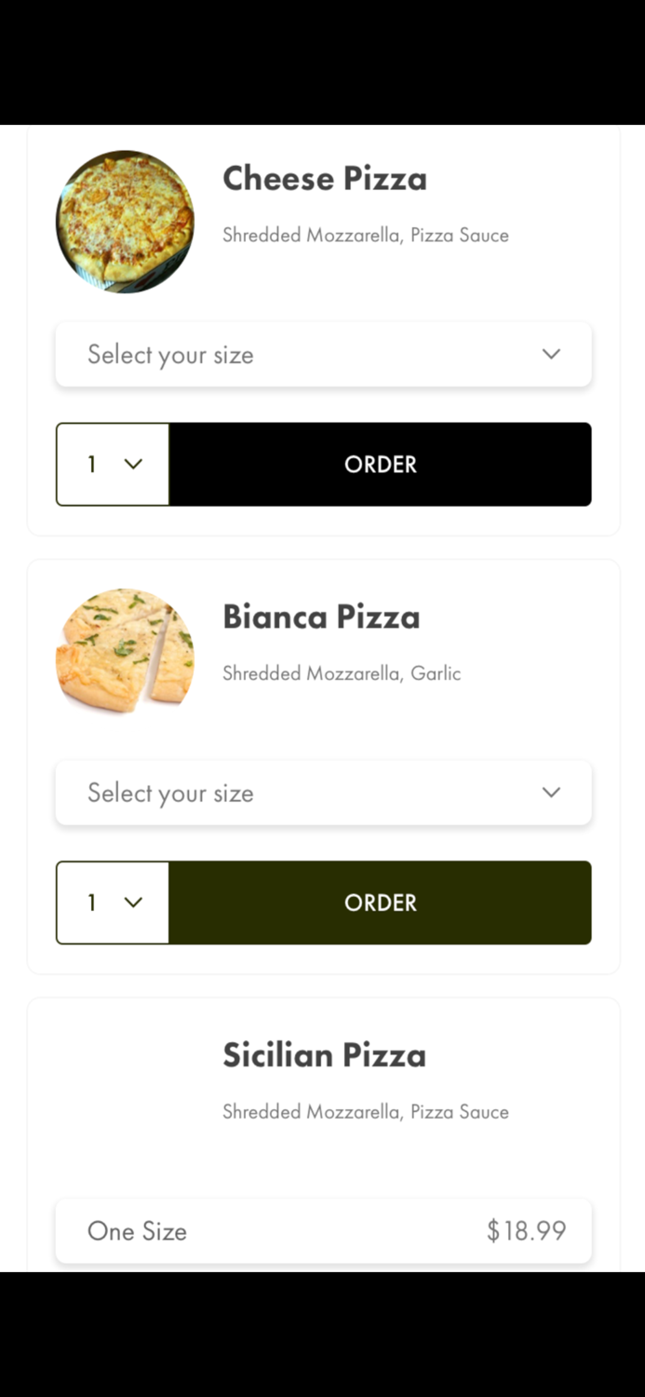
Task: Click the $18.99 price for Sicilian Pizza
Action: coord(527,1230)
